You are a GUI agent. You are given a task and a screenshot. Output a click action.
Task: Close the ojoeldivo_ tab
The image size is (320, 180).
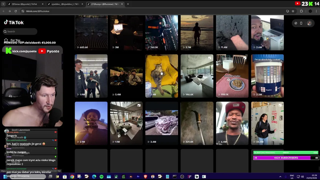[82, 4]
